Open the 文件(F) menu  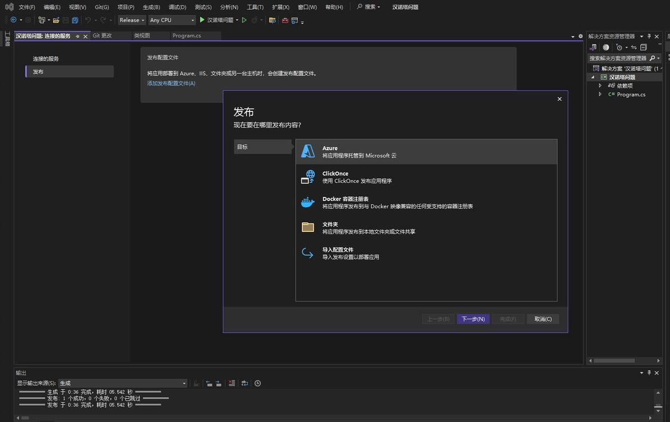click(x=26, y=7)
